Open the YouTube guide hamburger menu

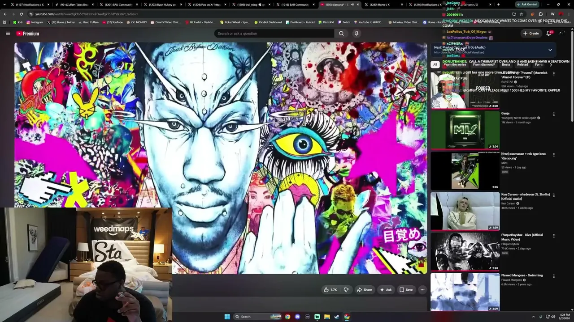click(8, 34)
